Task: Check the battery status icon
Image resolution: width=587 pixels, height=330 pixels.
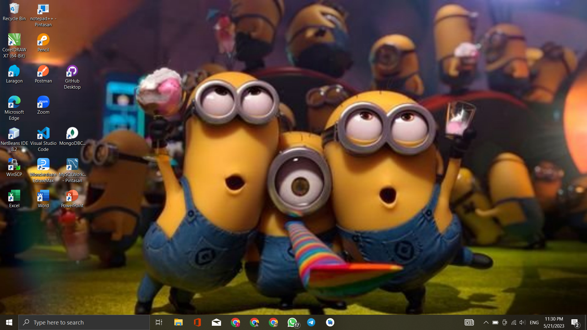Action: (x=495, y=322)
